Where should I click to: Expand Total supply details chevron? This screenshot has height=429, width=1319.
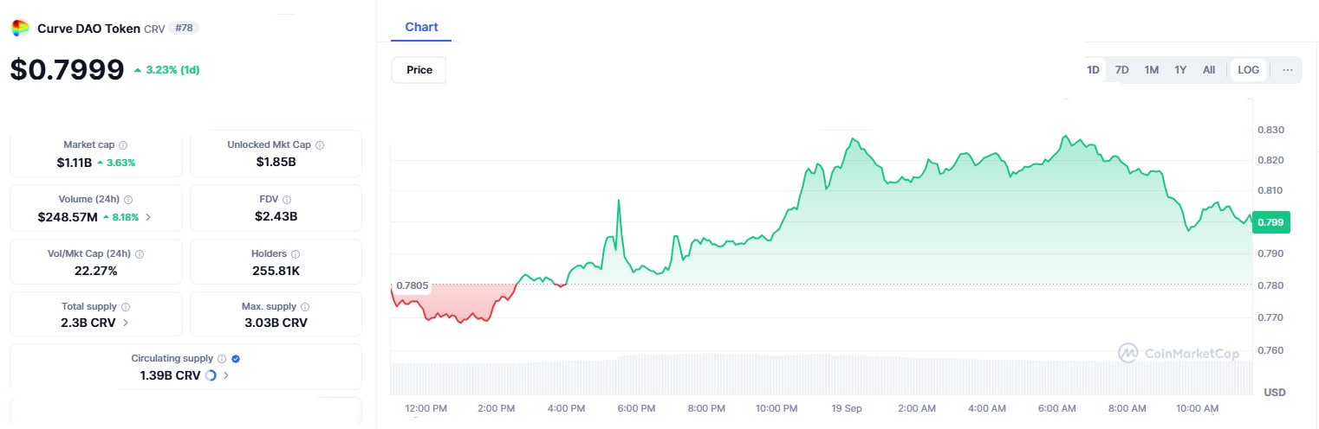tap(126, 323)
